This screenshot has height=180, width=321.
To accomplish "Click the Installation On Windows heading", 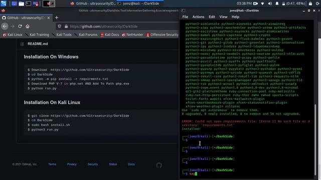I will coord(51,56).
